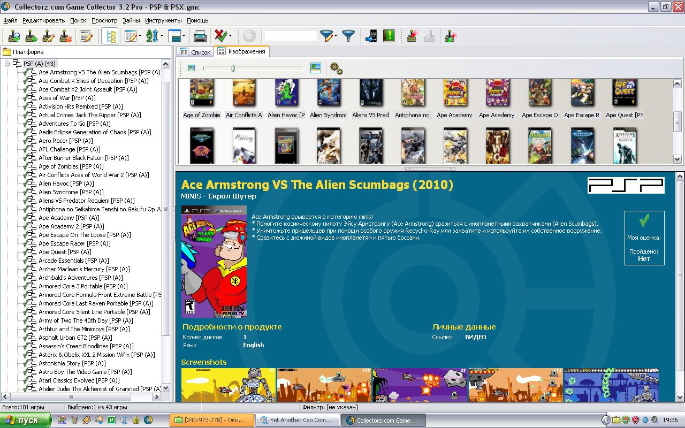Click the quick search input field
Screen dimensions: 685x428
click(x=291, y=36)
